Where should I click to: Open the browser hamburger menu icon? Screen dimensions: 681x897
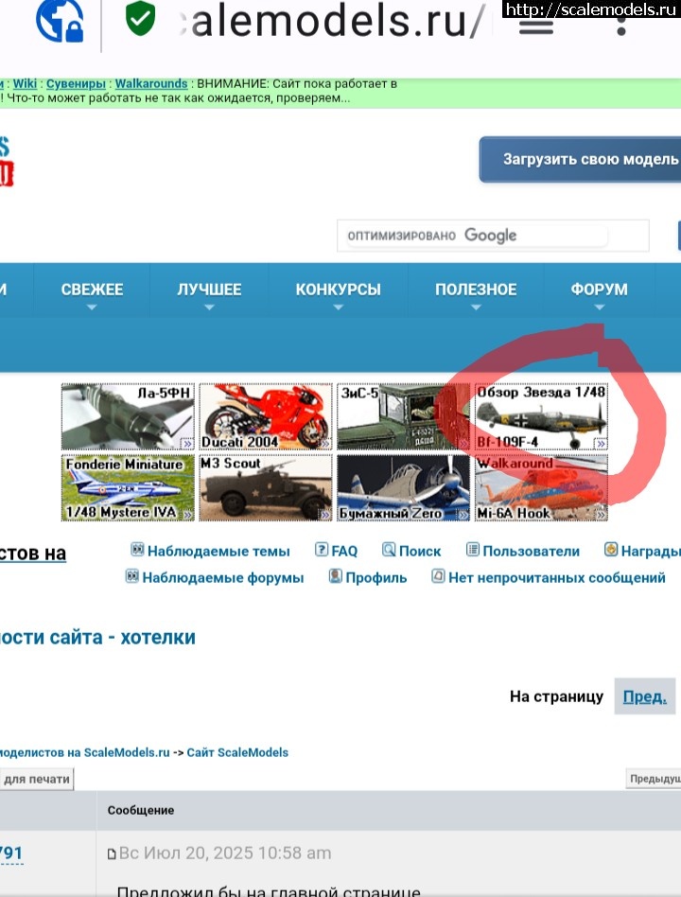(x=536, y=26)
